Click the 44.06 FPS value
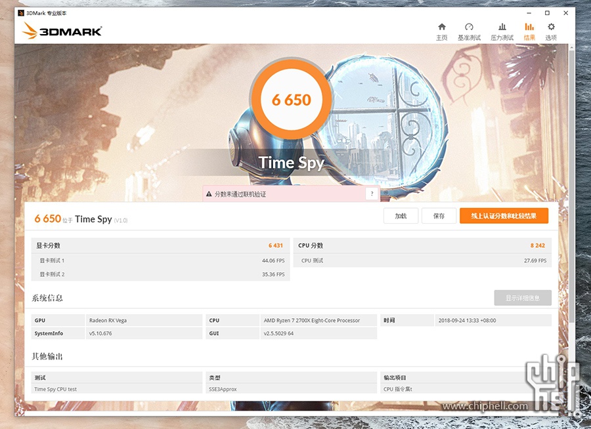This screenshot has width=591, height=429. [273, 260]
